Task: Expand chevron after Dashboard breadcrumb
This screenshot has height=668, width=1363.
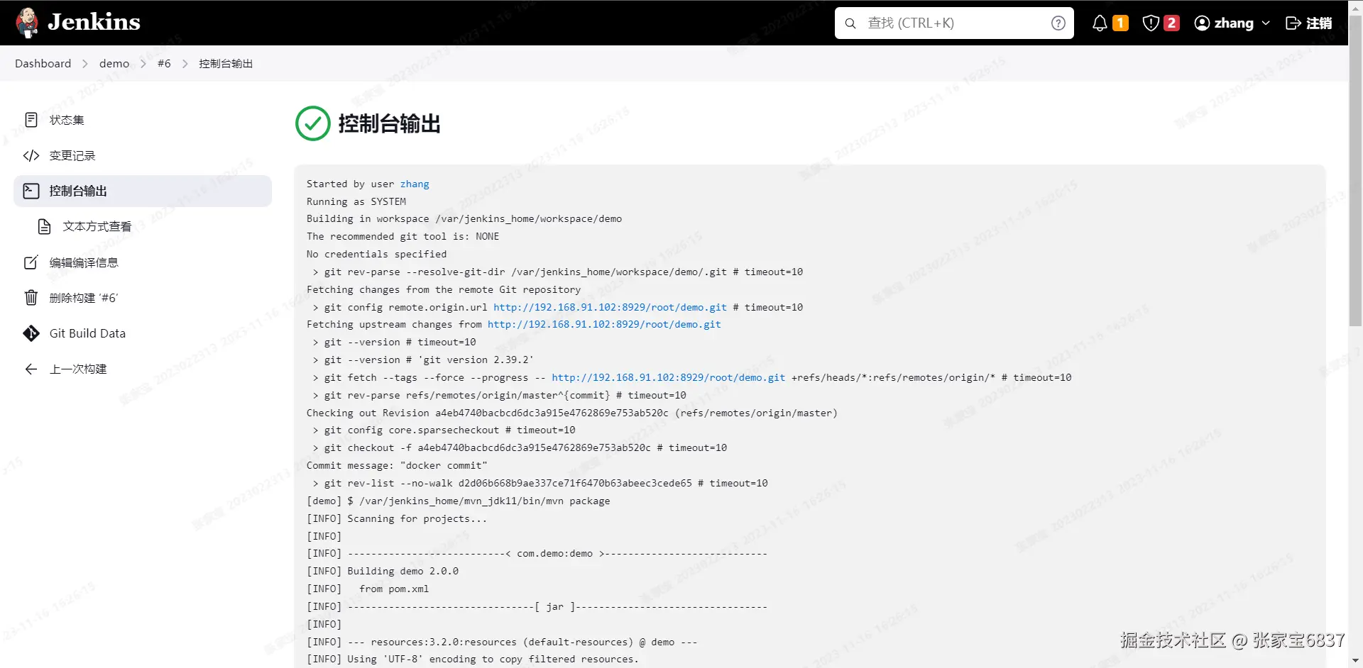Action: tap(85, 64)
